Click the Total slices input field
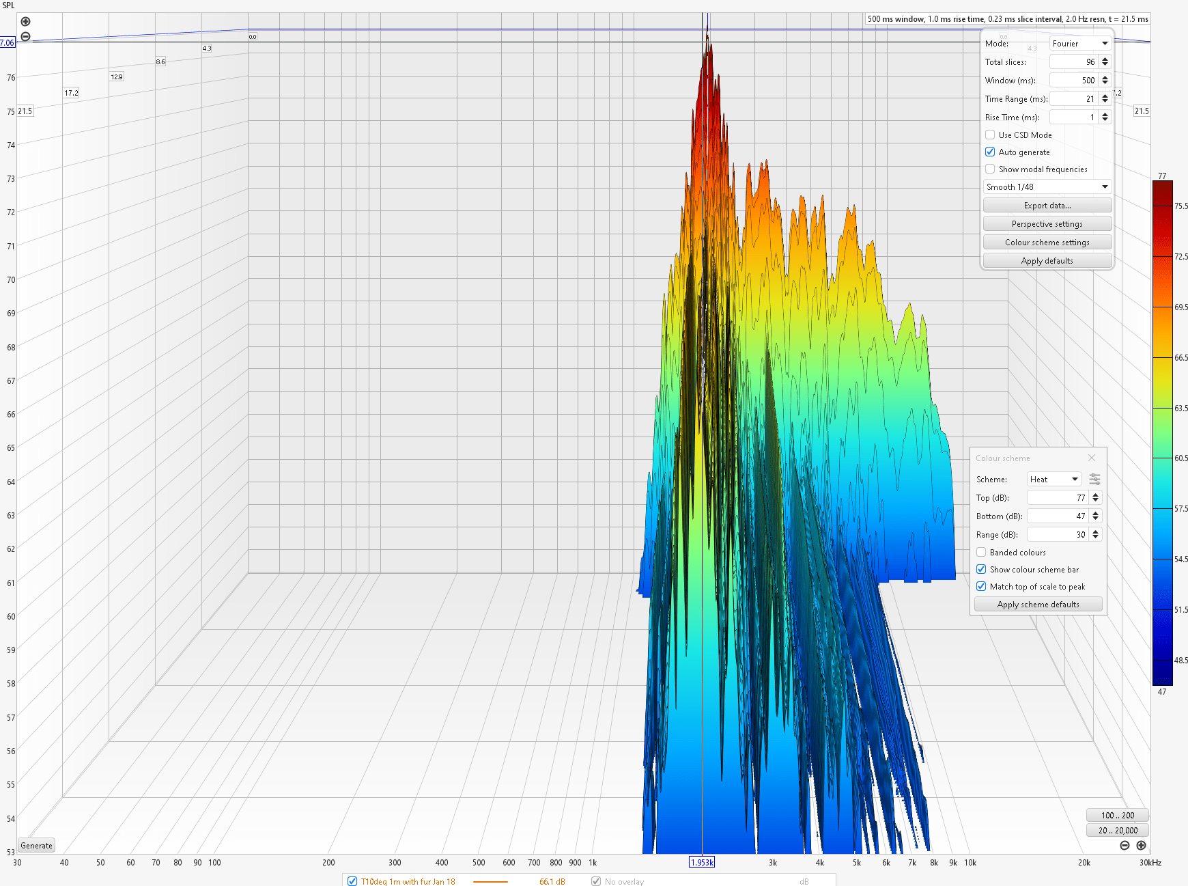The width and height of the screenshot is (1188, 886). (1074, 61)
